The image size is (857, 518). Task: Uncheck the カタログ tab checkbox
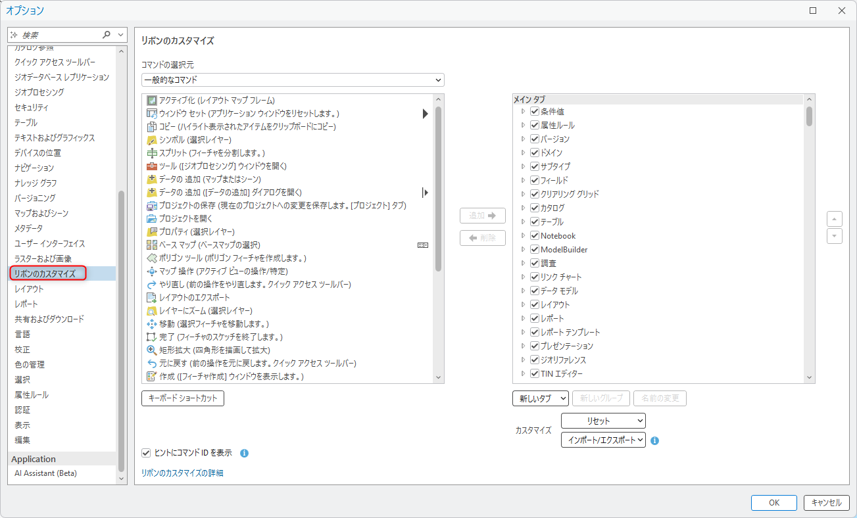535,208
